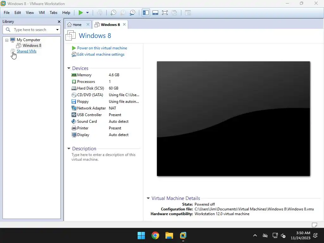324x243 pixels.
Task: Open the snapshot manager icon
Action: pyautogui.click(x=133, y=13)
